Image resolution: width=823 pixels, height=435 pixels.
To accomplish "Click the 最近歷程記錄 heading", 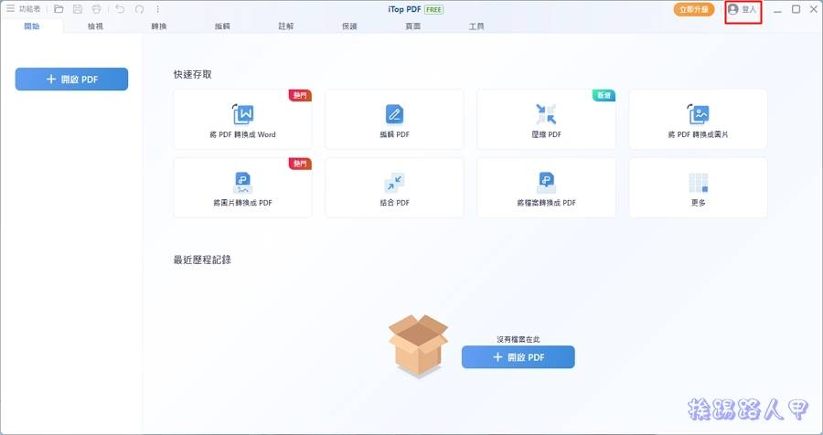I will point(203,260).
